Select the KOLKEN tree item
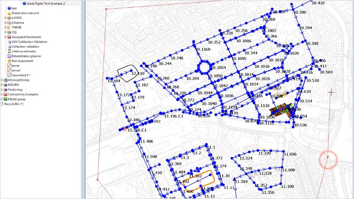 (x=14, y=85)
